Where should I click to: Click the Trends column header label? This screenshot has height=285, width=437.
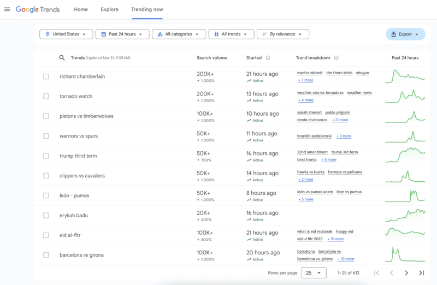coord(78,58)
